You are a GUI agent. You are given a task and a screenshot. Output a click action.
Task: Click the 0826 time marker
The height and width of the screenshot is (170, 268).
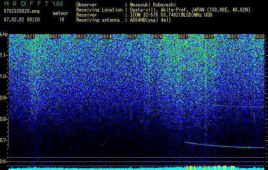click(x=157, y=37)
